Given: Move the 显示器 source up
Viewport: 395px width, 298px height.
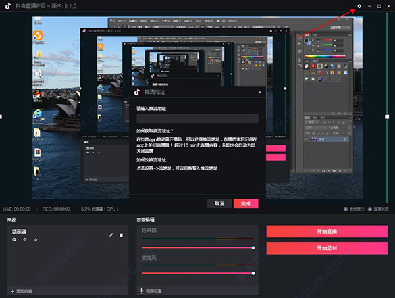Looking at the screenshot, I should point(25,239).
